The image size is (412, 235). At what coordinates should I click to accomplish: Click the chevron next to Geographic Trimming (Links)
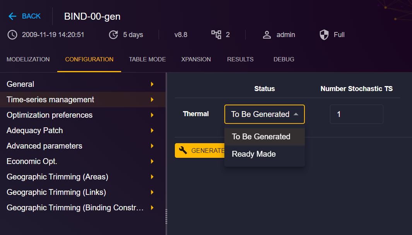click(152, 192)
